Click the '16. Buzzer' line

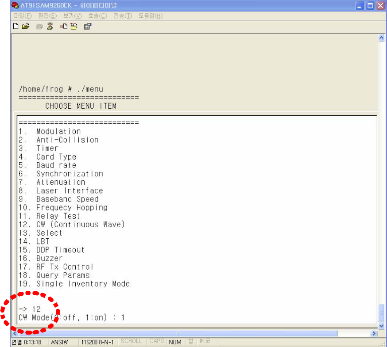pos(41,258)
